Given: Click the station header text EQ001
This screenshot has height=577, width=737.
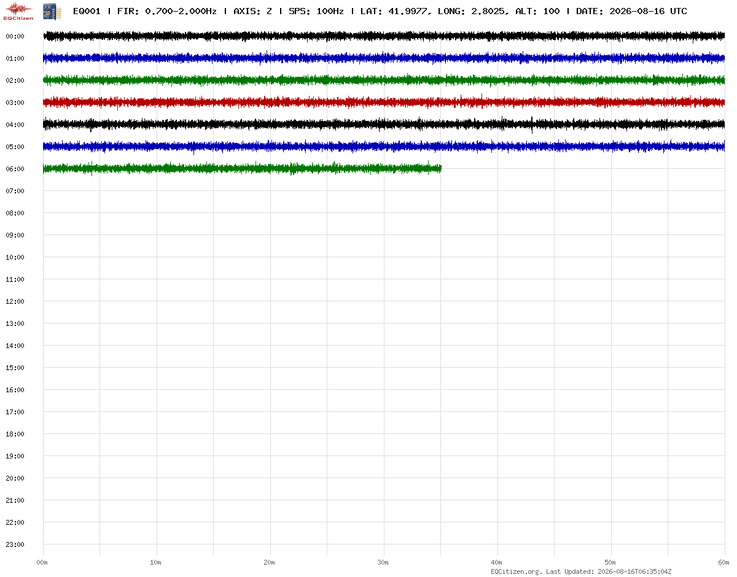Looking at the screenshot, I should coord(87,11).
